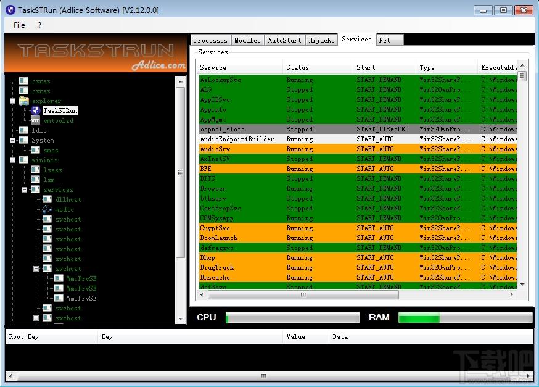Select the AudioSrv service row

(x=358, y=149)
